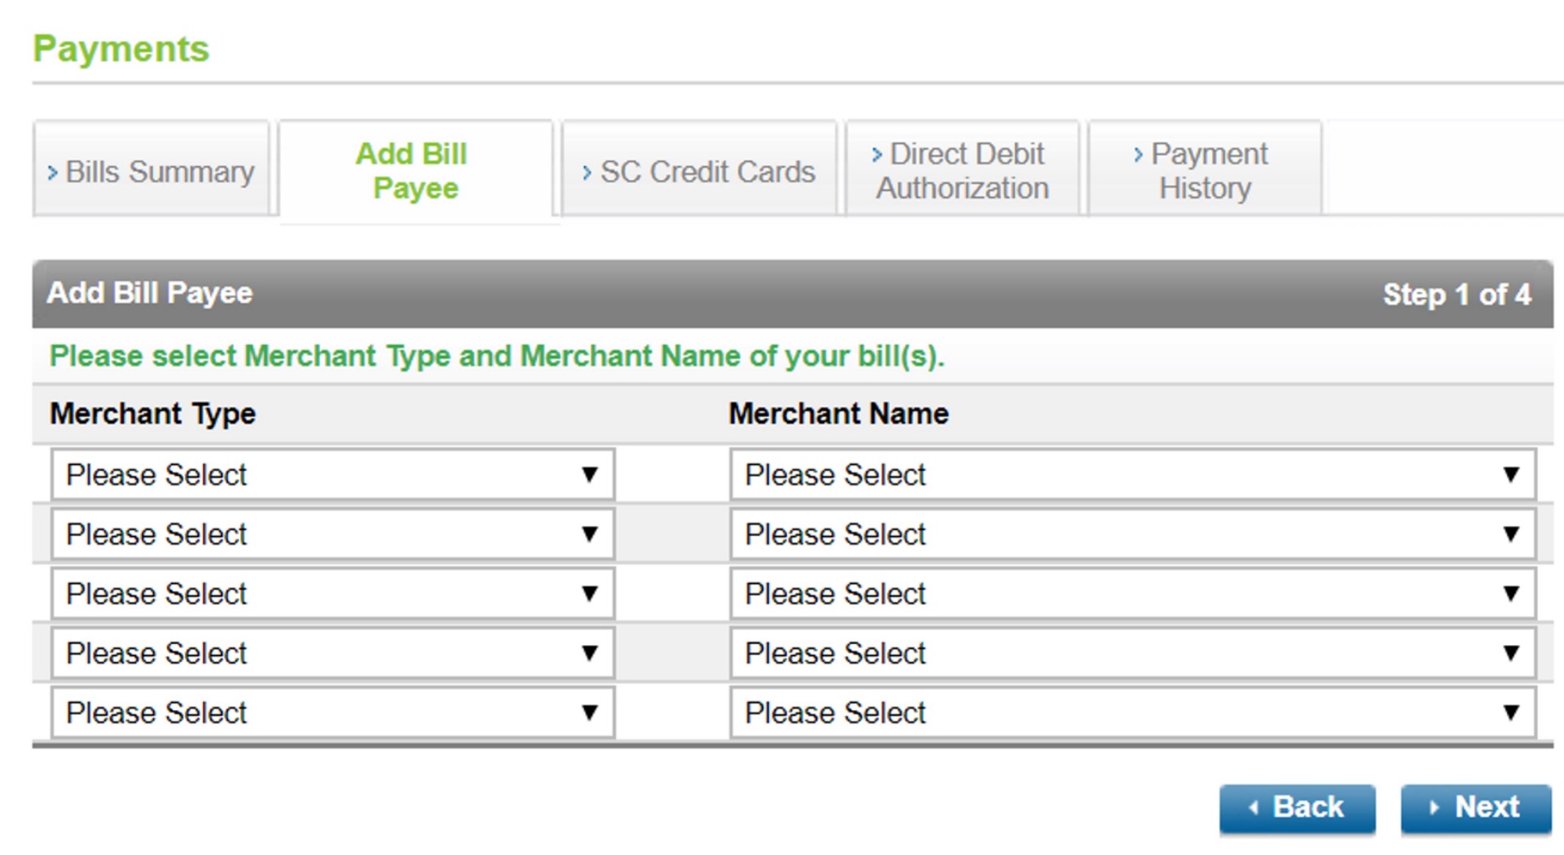Switch to the Bills Summary tab

click(152, 171)
